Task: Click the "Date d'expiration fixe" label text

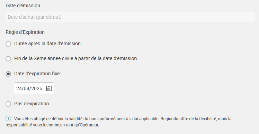Action: pyautogui.click(x=37, y=74)
